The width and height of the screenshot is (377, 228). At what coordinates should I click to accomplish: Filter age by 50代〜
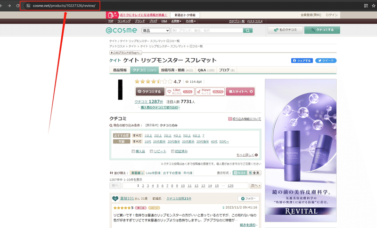pos(224,142)
